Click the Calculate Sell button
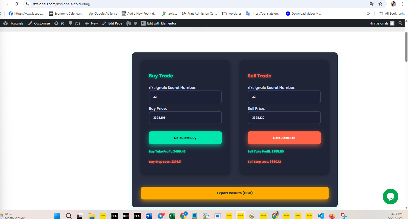This screenshot has height=219, width=408. click(x=284, y=138)
